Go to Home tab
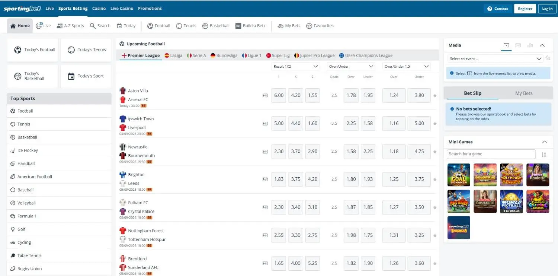 [20, 26]
